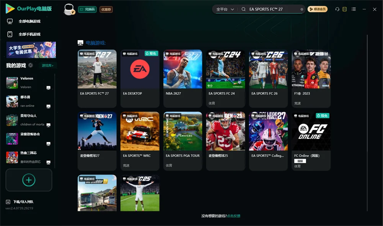Open EA SPORTS PGA TOUR cover
Screen dimensions: 383x226
(x=183, y=131)
